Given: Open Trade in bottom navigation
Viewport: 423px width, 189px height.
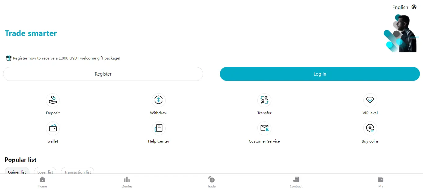Looking at the screenshot, I should click(x=211, y=182).
